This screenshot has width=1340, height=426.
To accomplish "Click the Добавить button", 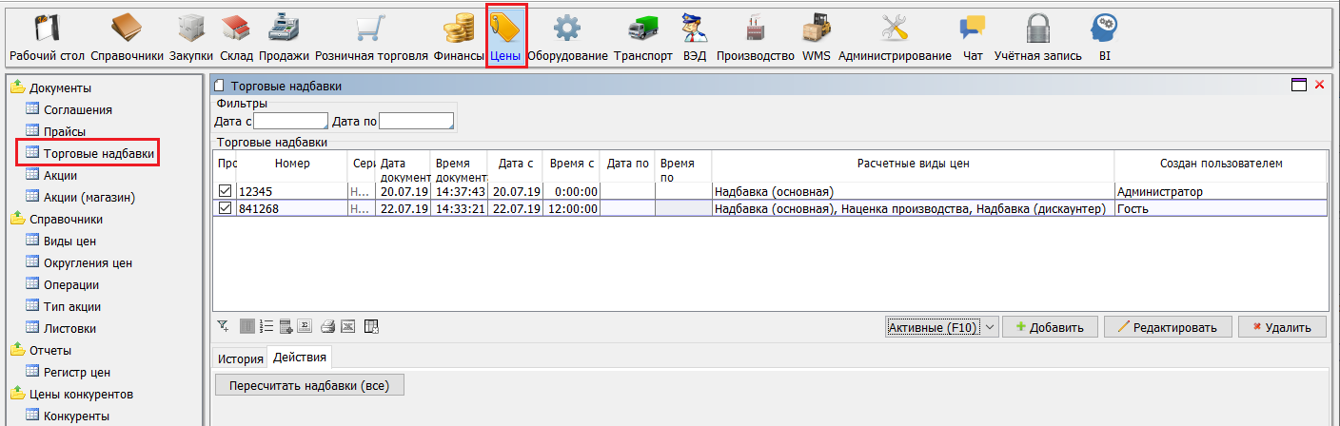I will (x=1050, y=327).
